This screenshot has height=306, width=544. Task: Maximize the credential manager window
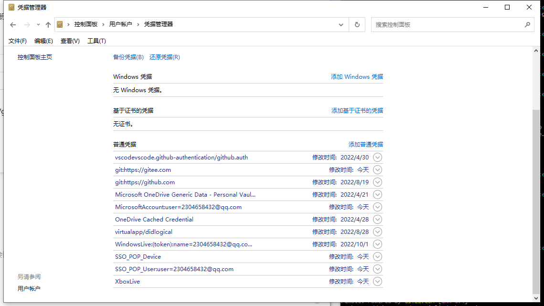pyautogui.click(x=507, y=7)
